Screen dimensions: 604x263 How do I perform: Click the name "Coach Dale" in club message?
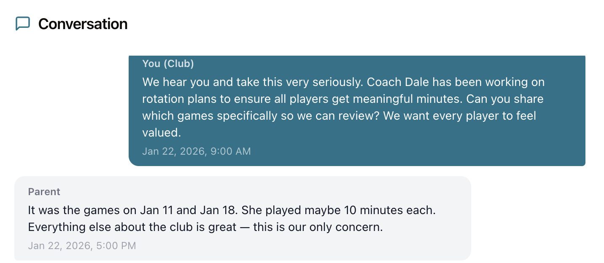pyautogui.click(x=397, y=82)
